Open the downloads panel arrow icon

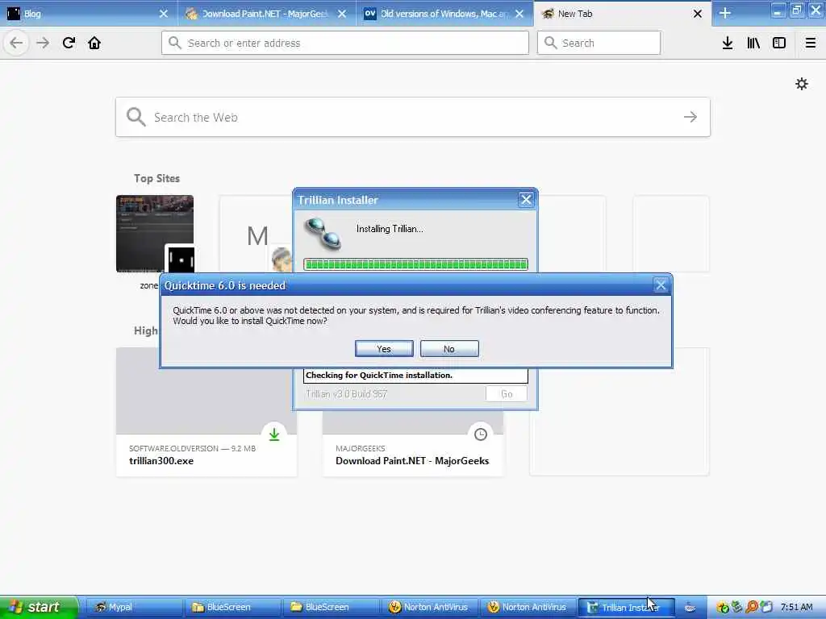(728, 43)
